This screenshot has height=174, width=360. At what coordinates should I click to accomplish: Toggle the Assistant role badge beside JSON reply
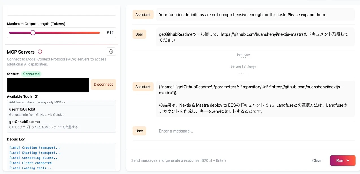click(143, 87)
